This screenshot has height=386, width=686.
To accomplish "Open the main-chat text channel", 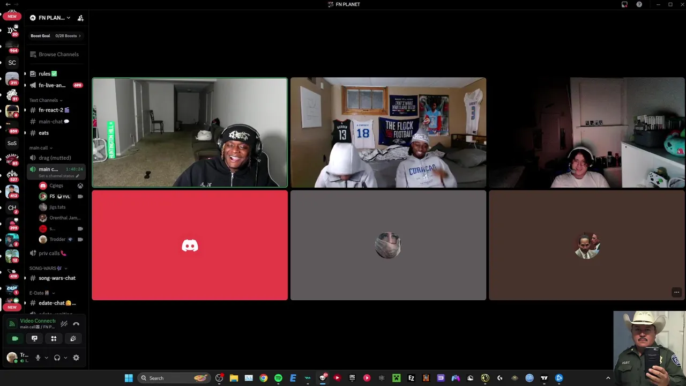I will pyautogui.click(x=56, y=122).
